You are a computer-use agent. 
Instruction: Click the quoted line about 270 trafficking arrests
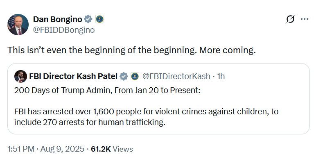pyautogui.click(x=90, y=122)
